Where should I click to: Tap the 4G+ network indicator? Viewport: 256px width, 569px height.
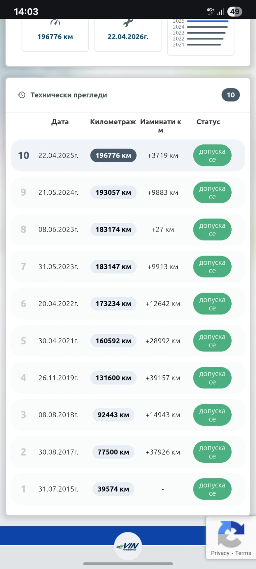(210, 12)
